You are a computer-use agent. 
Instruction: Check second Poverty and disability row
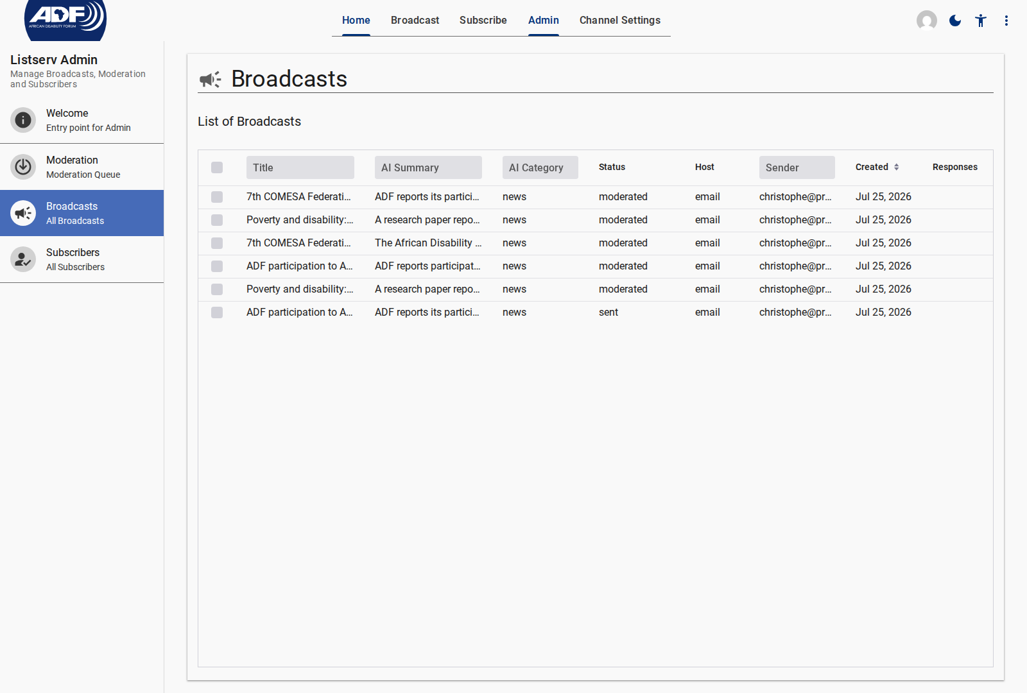[217, 289]
